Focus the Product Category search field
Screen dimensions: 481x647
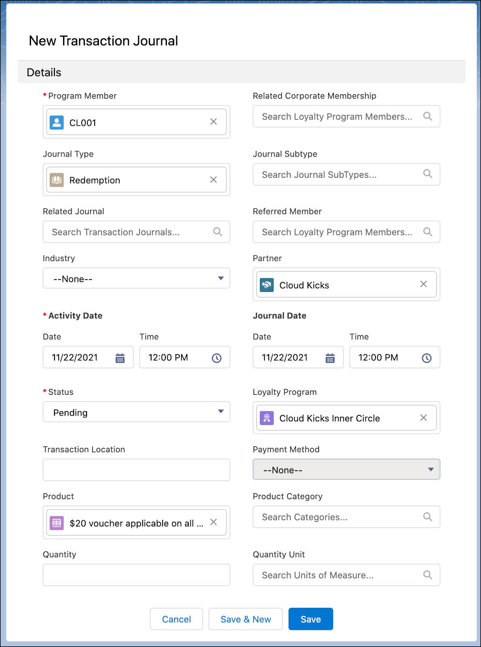346,517
